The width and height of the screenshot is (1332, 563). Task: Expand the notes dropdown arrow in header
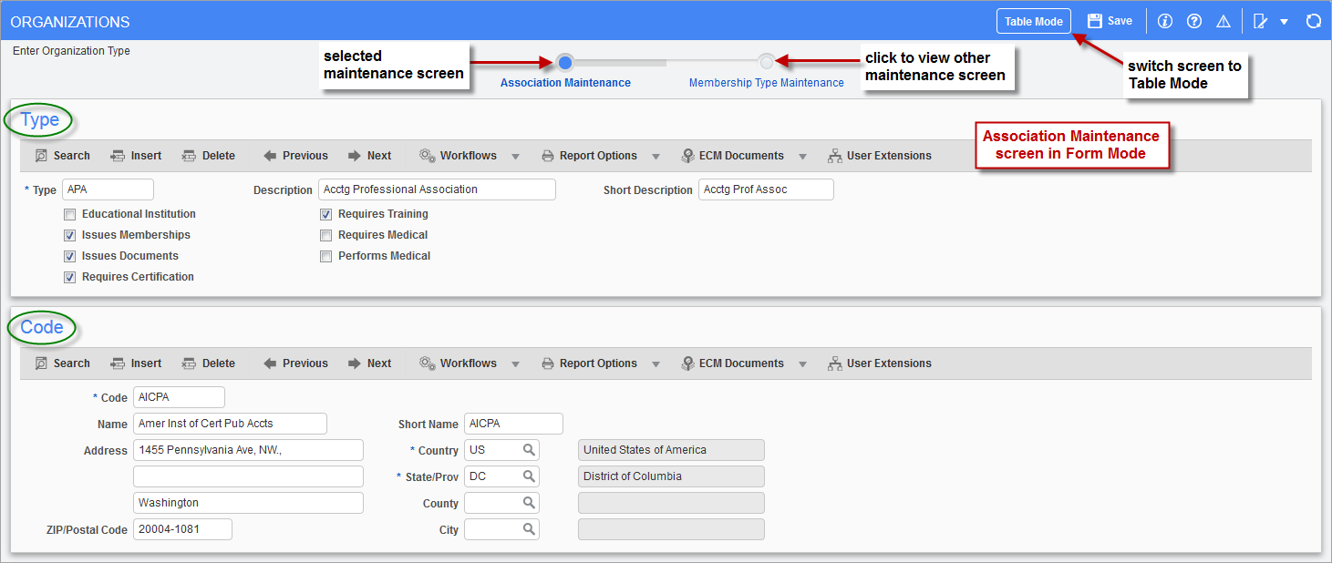pyautogui.click(x=1284, y=21)
